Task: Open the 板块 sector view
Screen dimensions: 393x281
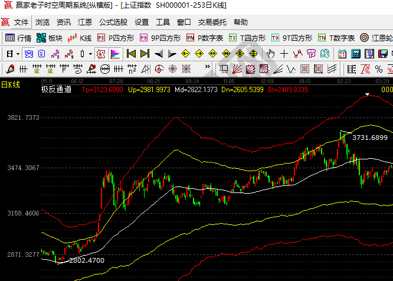Action: point(49,38)
